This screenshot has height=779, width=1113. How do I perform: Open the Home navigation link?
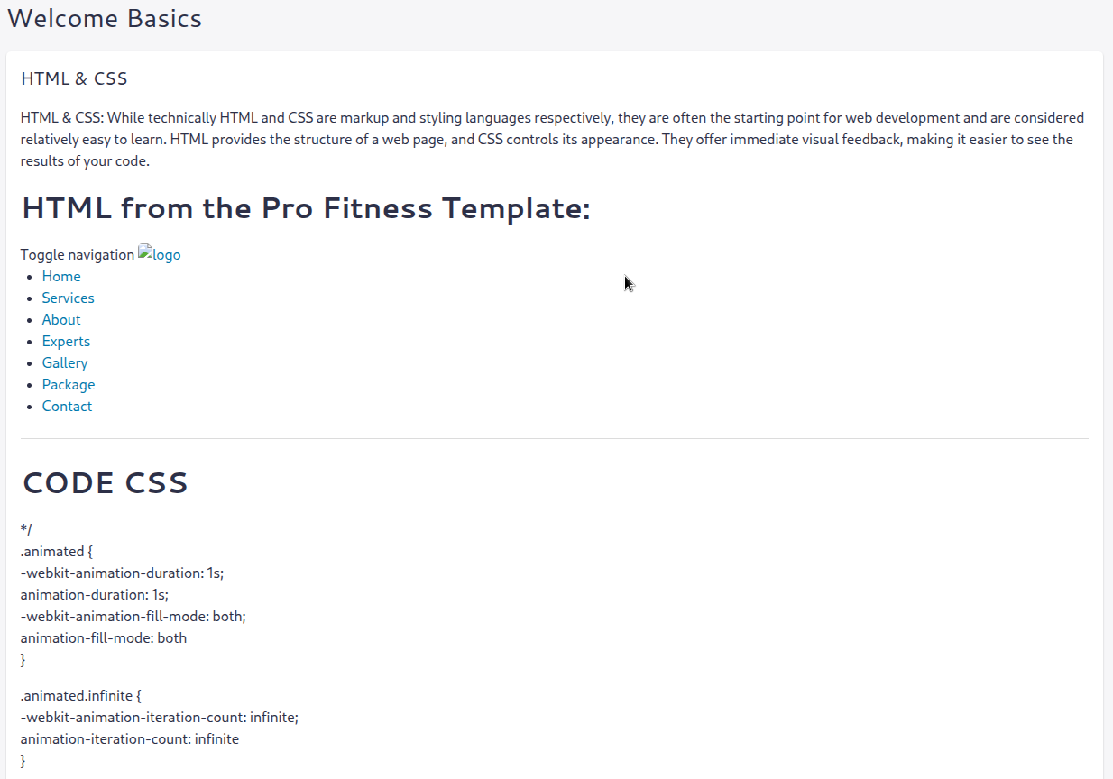point(61,276)
